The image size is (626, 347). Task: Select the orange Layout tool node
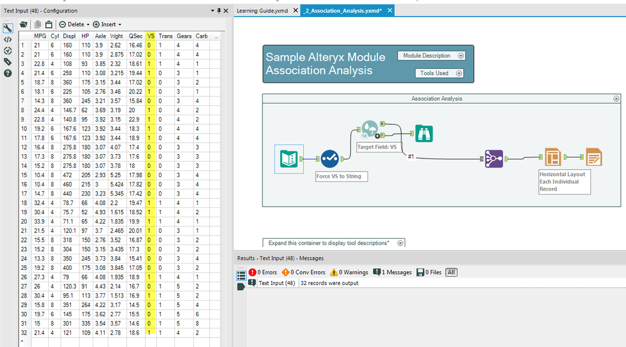point(553,157)
